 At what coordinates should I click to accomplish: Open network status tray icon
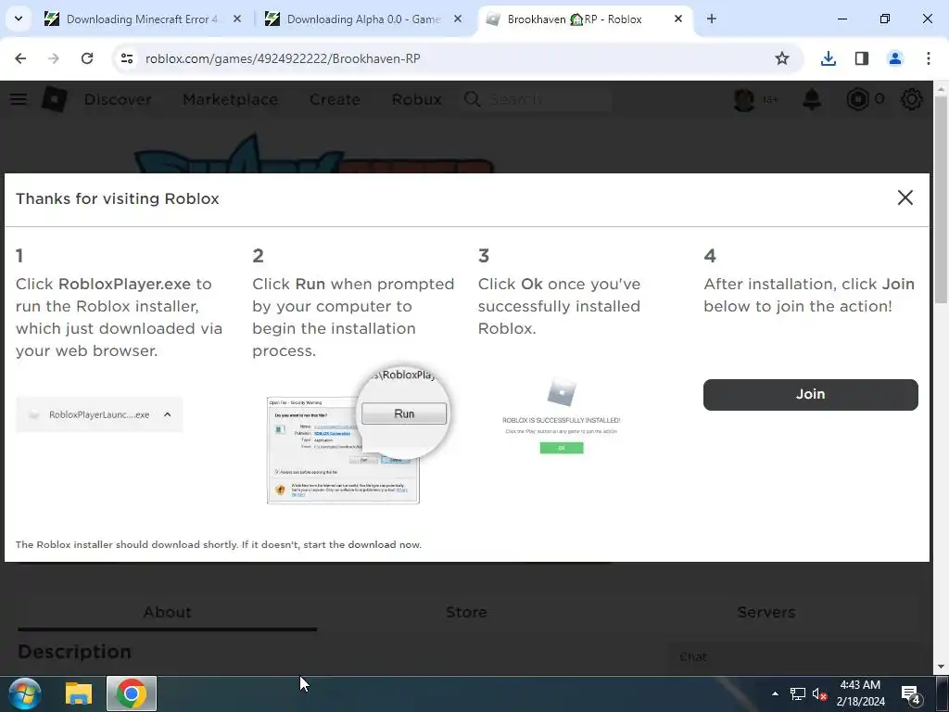click(798, 693)
